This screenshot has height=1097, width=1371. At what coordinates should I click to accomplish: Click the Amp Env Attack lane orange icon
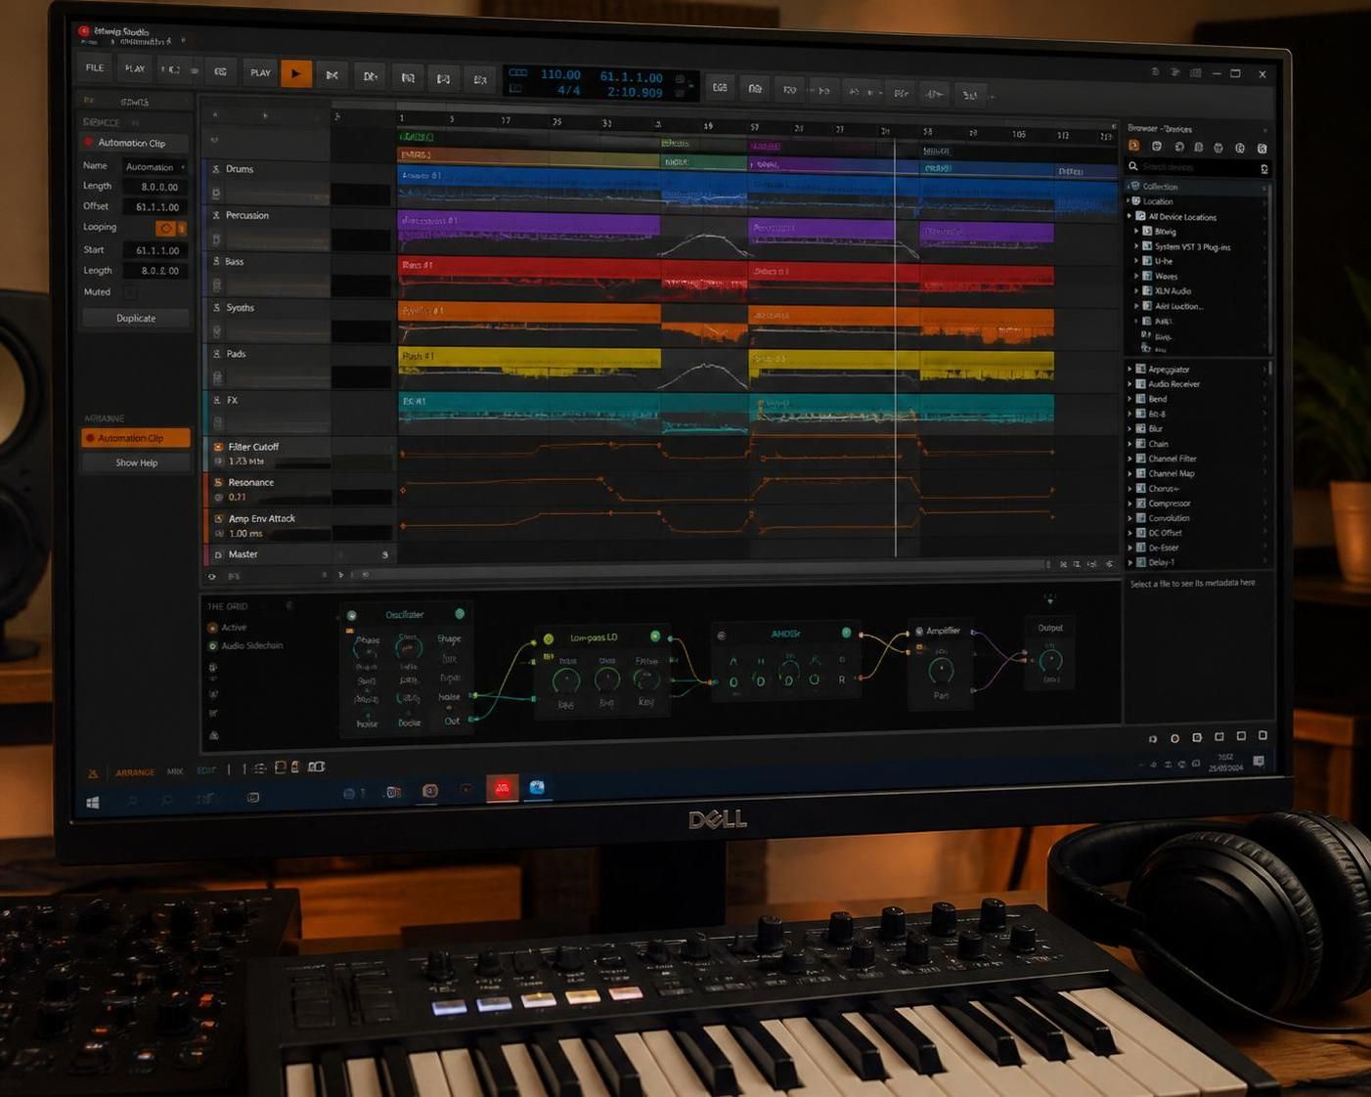point(218,519)
